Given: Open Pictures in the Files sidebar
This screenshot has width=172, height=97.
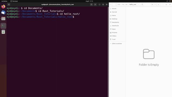Looking at the screenshot, I should click(117, 33).
